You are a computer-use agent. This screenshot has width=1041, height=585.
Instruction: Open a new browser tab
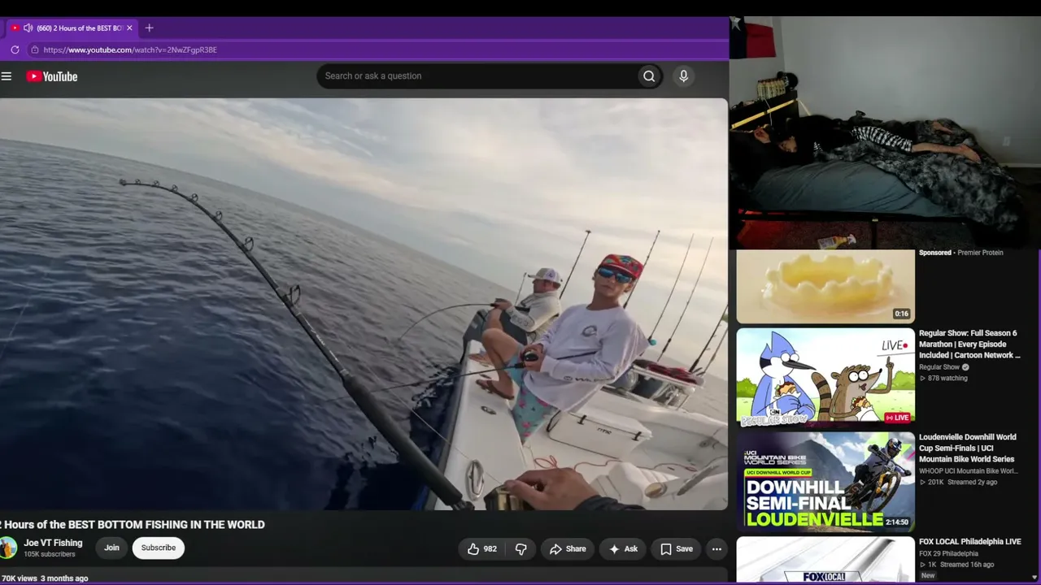pyautogui.click(x=149, y=28)
